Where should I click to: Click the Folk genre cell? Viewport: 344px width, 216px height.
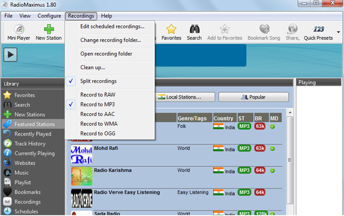[x=182, y=126]
